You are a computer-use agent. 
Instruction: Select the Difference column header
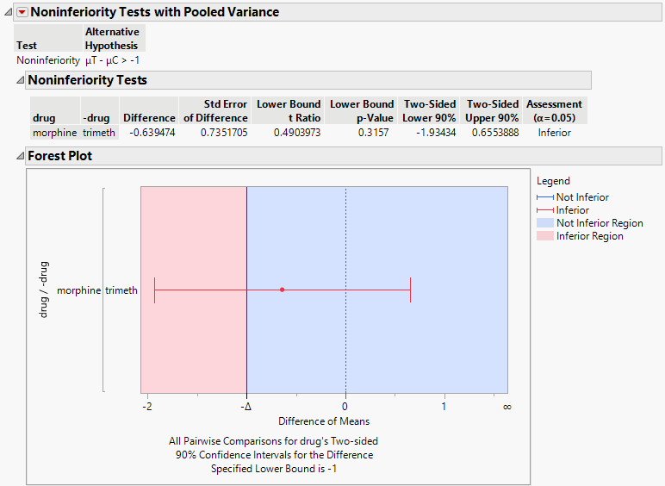click(149, 117)
